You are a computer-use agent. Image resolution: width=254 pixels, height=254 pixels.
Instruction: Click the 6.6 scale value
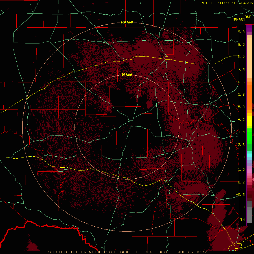(x=241, y=82)
